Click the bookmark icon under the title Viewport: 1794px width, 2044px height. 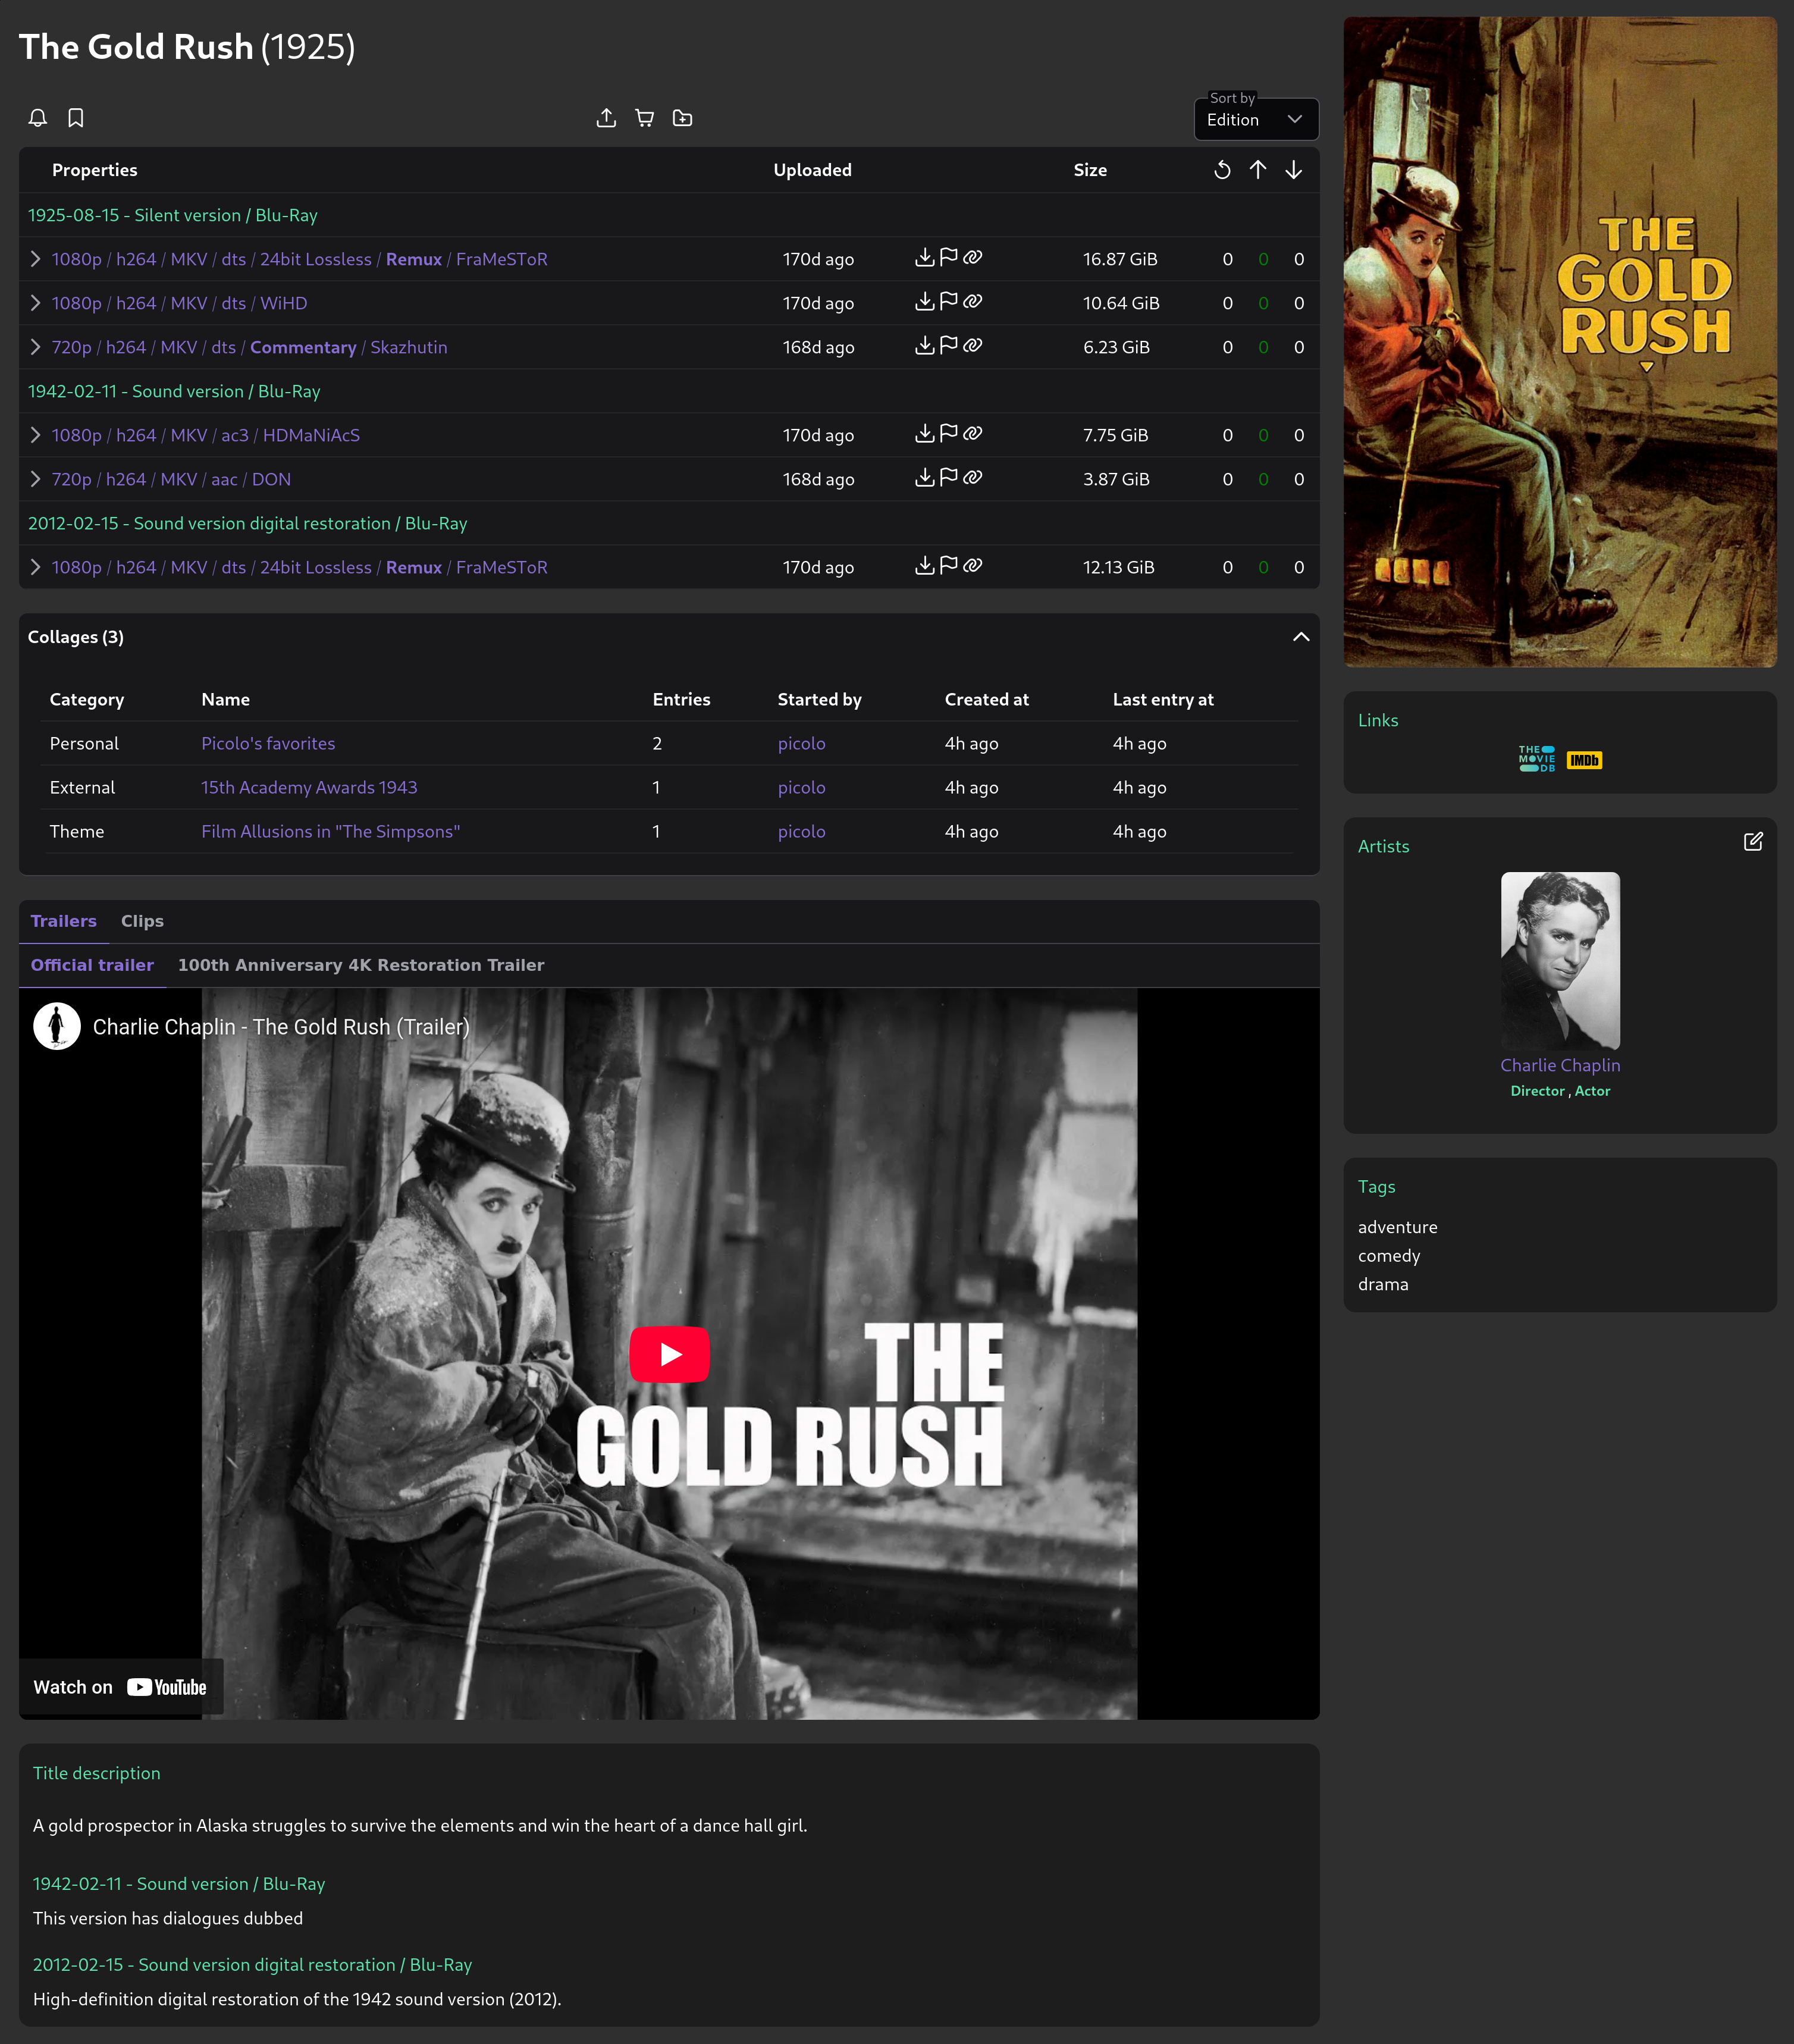[76, 118]
